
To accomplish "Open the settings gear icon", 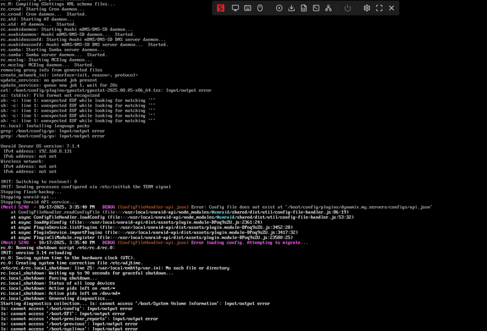I will pyautogui.click(x=367, y=8).
